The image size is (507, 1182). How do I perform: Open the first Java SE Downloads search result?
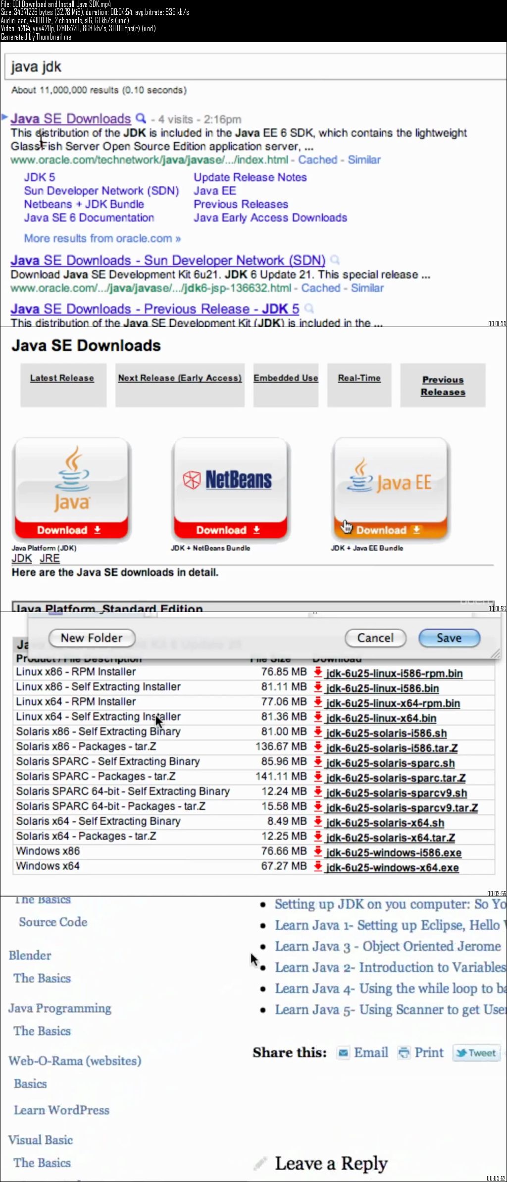tap(71, 118)
